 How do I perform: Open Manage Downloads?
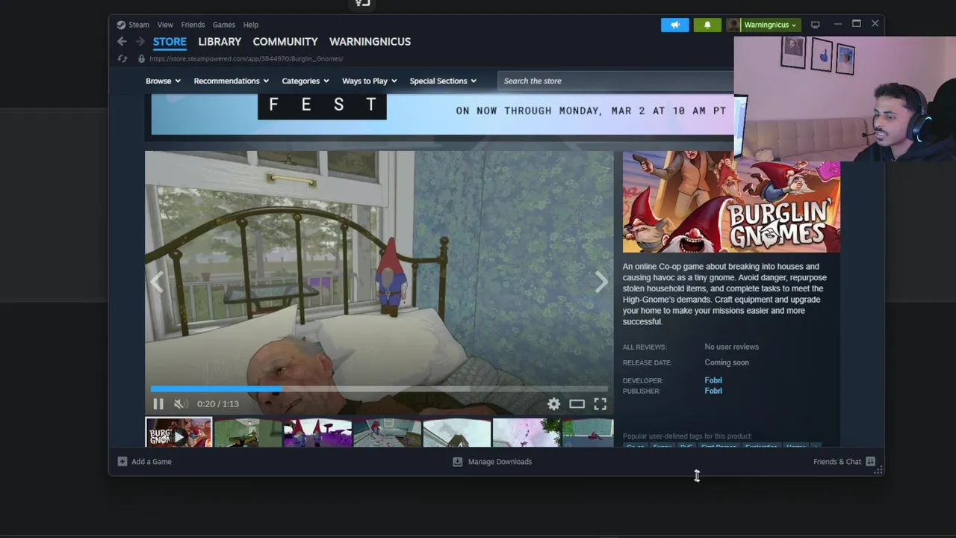[x=500, y=462]
